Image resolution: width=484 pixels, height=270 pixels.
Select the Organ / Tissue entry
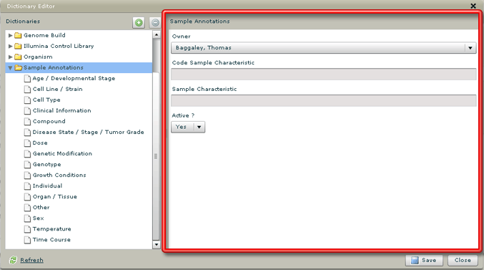click(54, 197)
